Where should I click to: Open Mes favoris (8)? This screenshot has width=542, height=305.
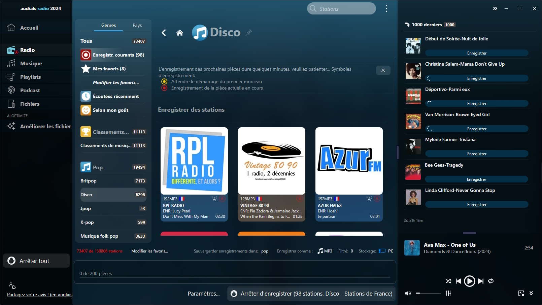[x=113, y=69]
